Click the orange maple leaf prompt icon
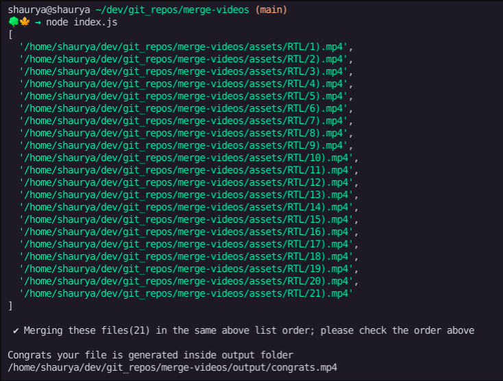 pyautogui.click(x=25, y=22)
